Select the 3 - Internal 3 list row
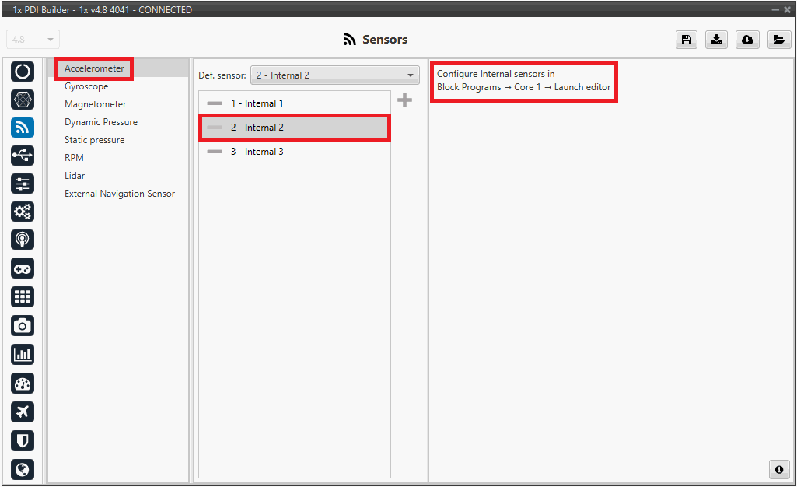 pos(295,152)
